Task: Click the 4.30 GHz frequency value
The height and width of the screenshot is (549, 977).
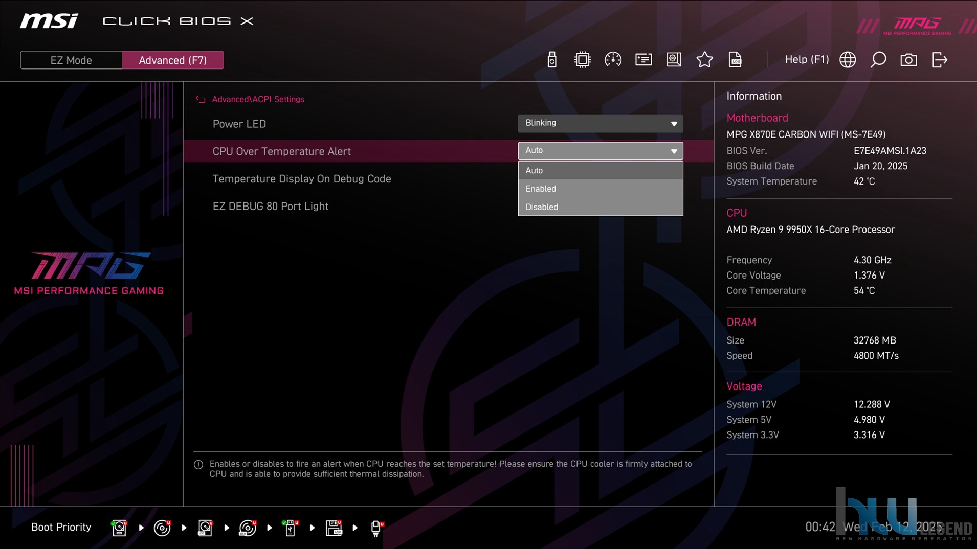Action: click(872, 260)
